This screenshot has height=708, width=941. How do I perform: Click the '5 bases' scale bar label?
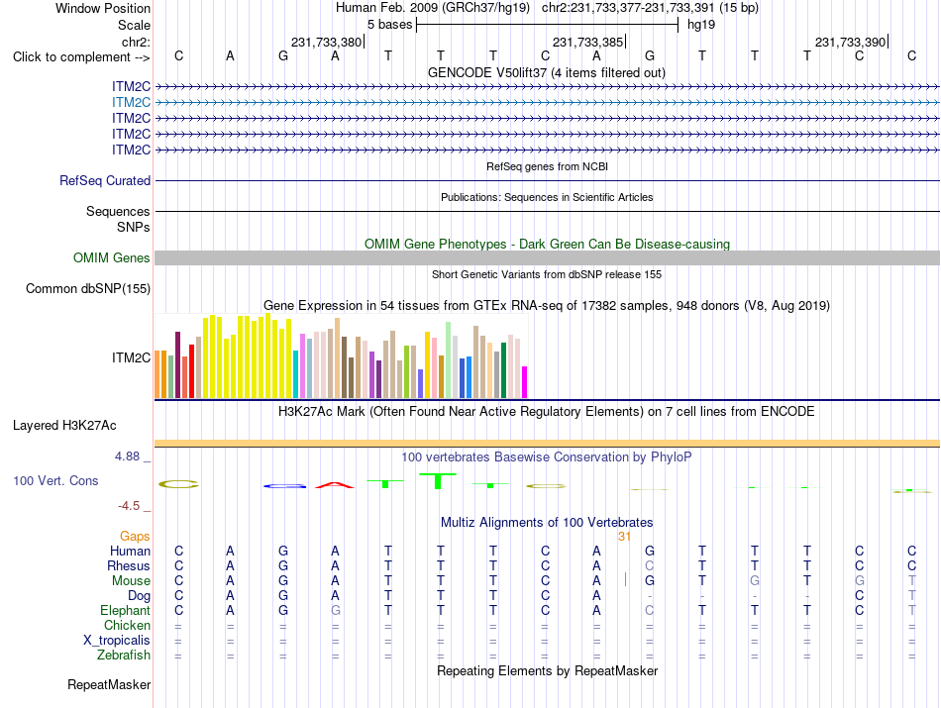(x=390, y=25)
